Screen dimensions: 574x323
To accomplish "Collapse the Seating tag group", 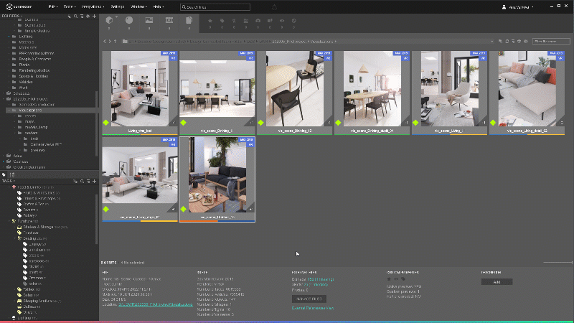I will point(16,238).
